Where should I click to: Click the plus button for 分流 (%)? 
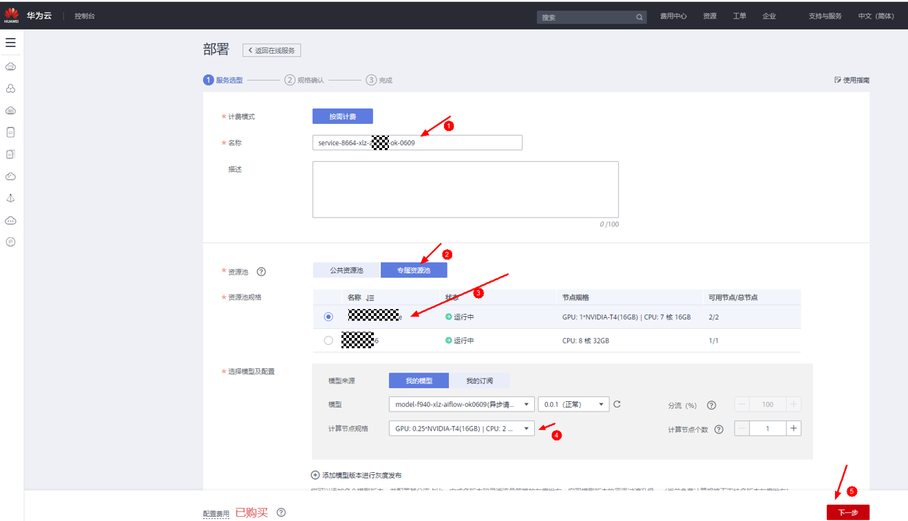(x=794, y=405)
